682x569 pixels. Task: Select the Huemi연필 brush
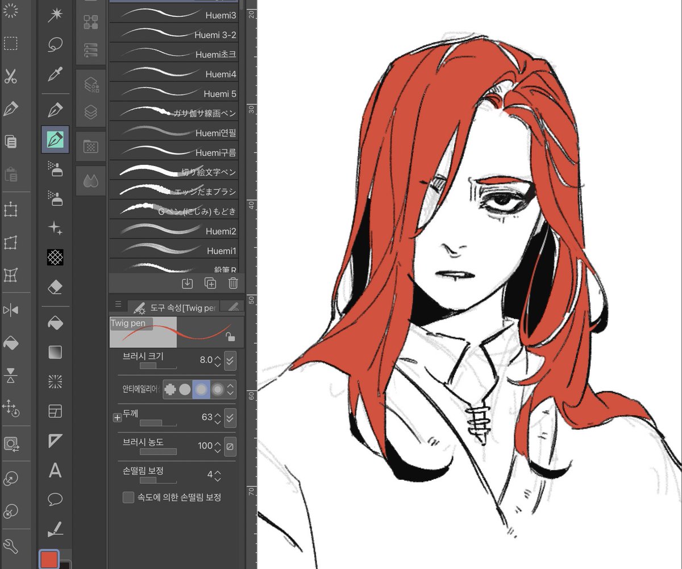click(x=173, y=132)
